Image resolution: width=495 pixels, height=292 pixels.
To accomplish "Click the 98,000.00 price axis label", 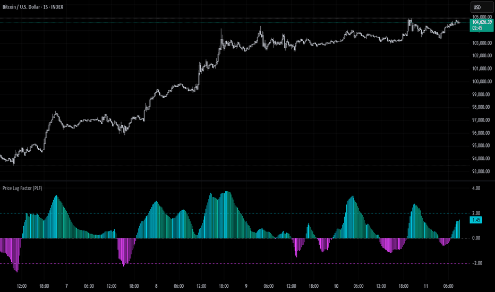I will [482, 107].
